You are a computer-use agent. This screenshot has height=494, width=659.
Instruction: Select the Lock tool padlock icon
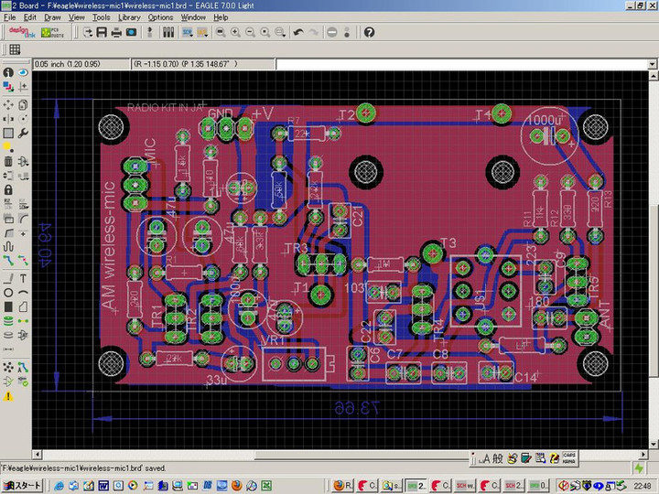point(8,189)
